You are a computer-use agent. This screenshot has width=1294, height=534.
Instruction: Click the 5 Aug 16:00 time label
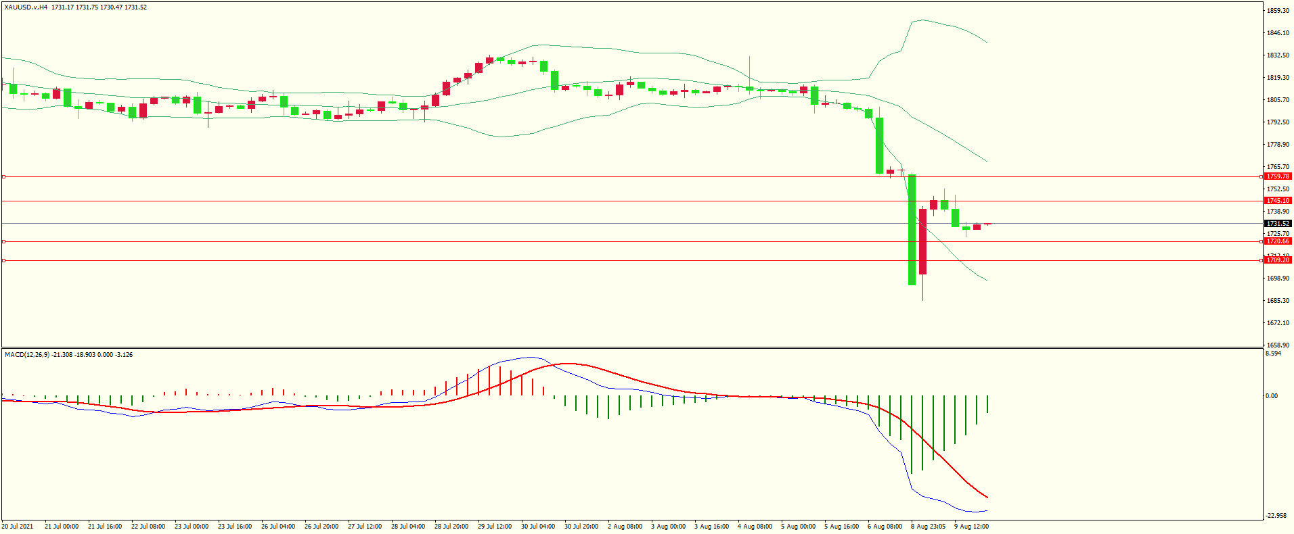842,527
